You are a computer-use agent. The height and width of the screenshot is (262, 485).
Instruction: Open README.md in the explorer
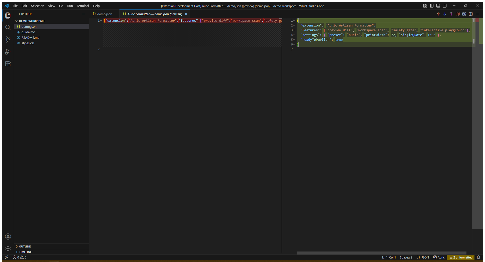point(51,37)
